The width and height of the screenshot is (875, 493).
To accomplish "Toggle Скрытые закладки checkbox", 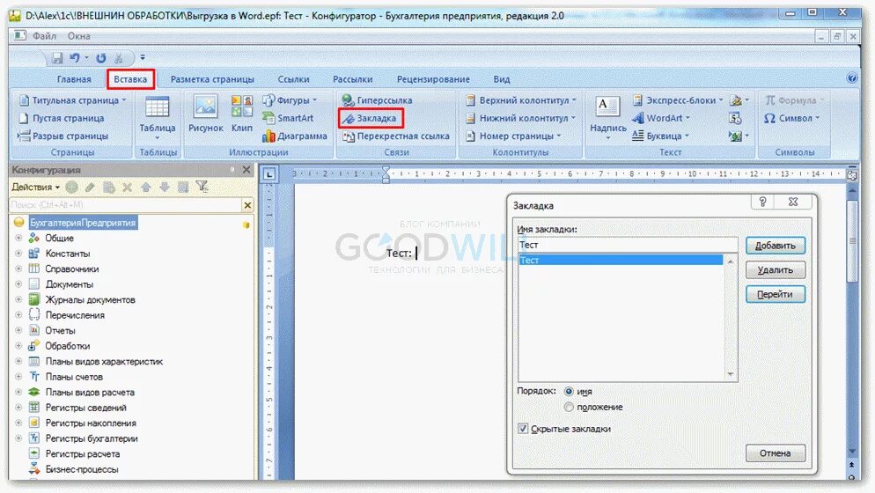I will [x=523, y=429].
